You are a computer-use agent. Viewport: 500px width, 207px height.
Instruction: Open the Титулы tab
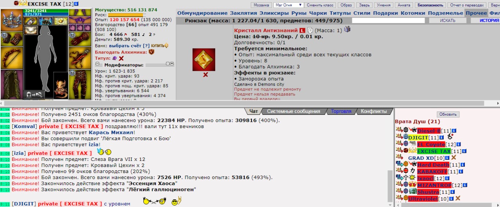tap(340, 13)
